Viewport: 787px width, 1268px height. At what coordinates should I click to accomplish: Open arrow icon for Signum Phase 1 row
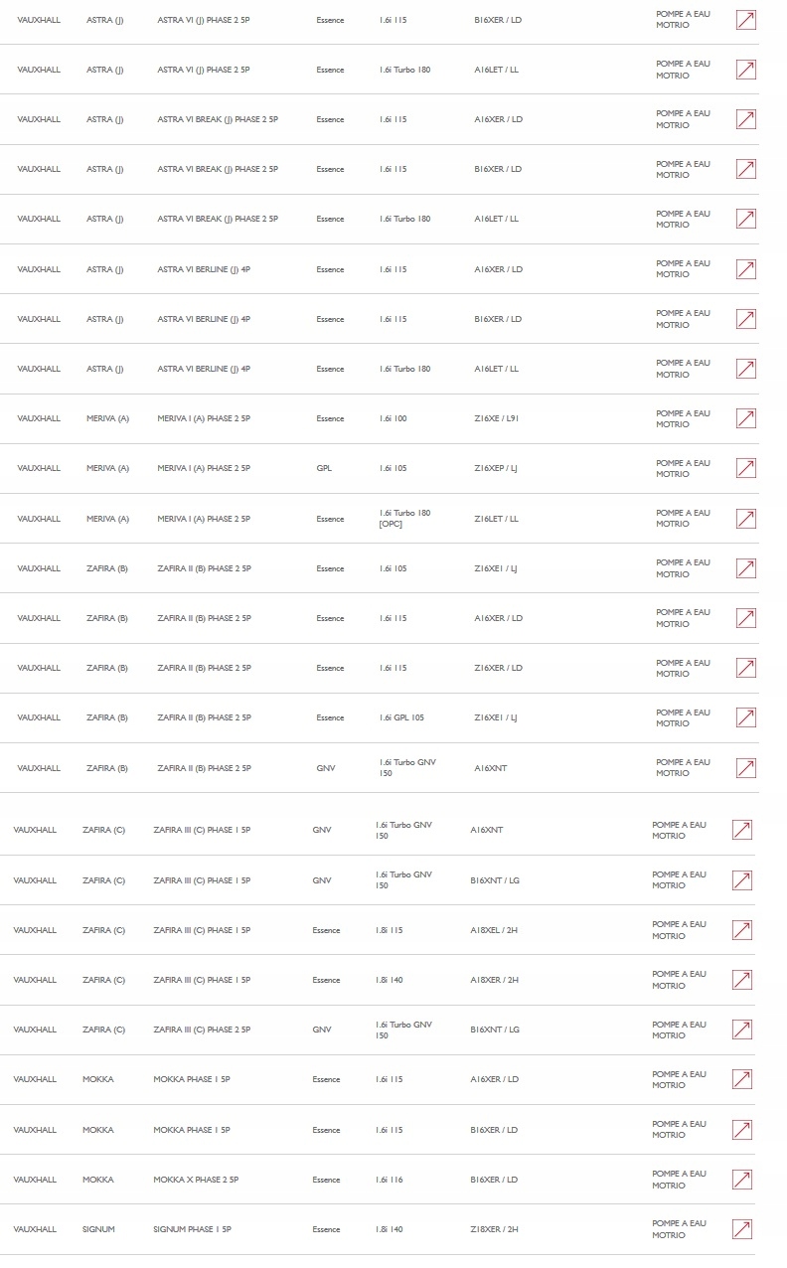741,1229
